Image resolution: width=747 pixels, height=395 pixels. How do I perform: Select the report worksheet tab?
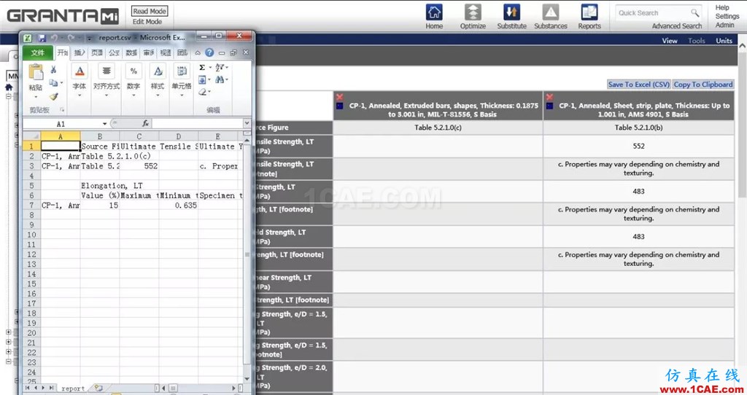pyautogui.click(x=73, y=388)
